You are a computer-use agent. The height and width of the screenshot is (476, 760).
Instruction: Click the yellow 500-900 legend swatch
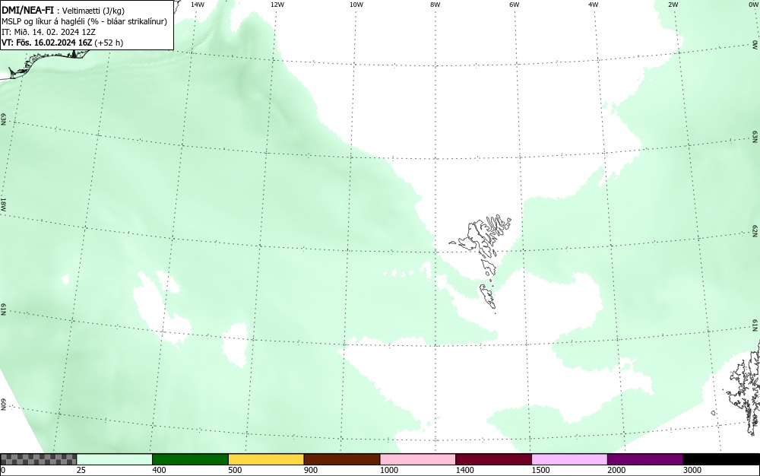point(266,459)
